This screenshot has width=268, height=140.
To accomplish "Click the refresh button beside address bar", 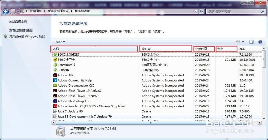I will [201, 11].
